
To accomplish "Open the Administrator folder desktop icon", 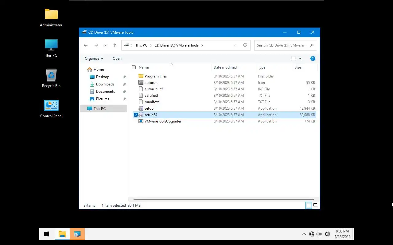I will point(51,18).
